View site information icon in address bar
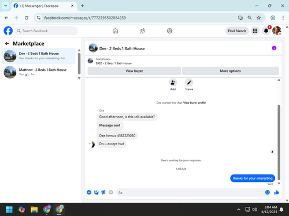This screenshot has height=216, width=289. pyautogui.click(x=39, y=18)
